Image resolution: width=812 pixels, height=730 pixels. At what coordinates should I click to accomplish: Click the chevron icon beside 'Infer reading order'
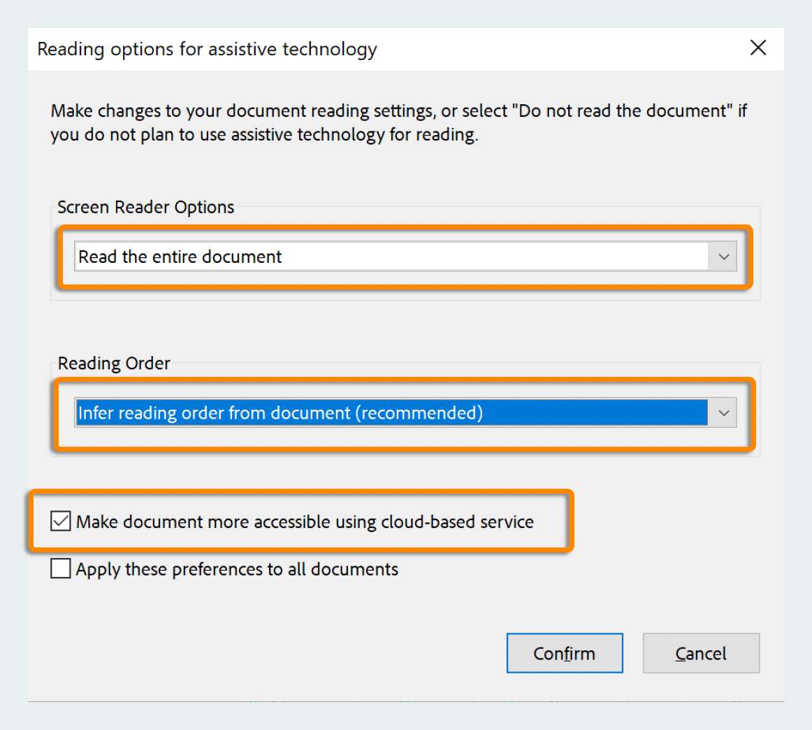[723, 413]
